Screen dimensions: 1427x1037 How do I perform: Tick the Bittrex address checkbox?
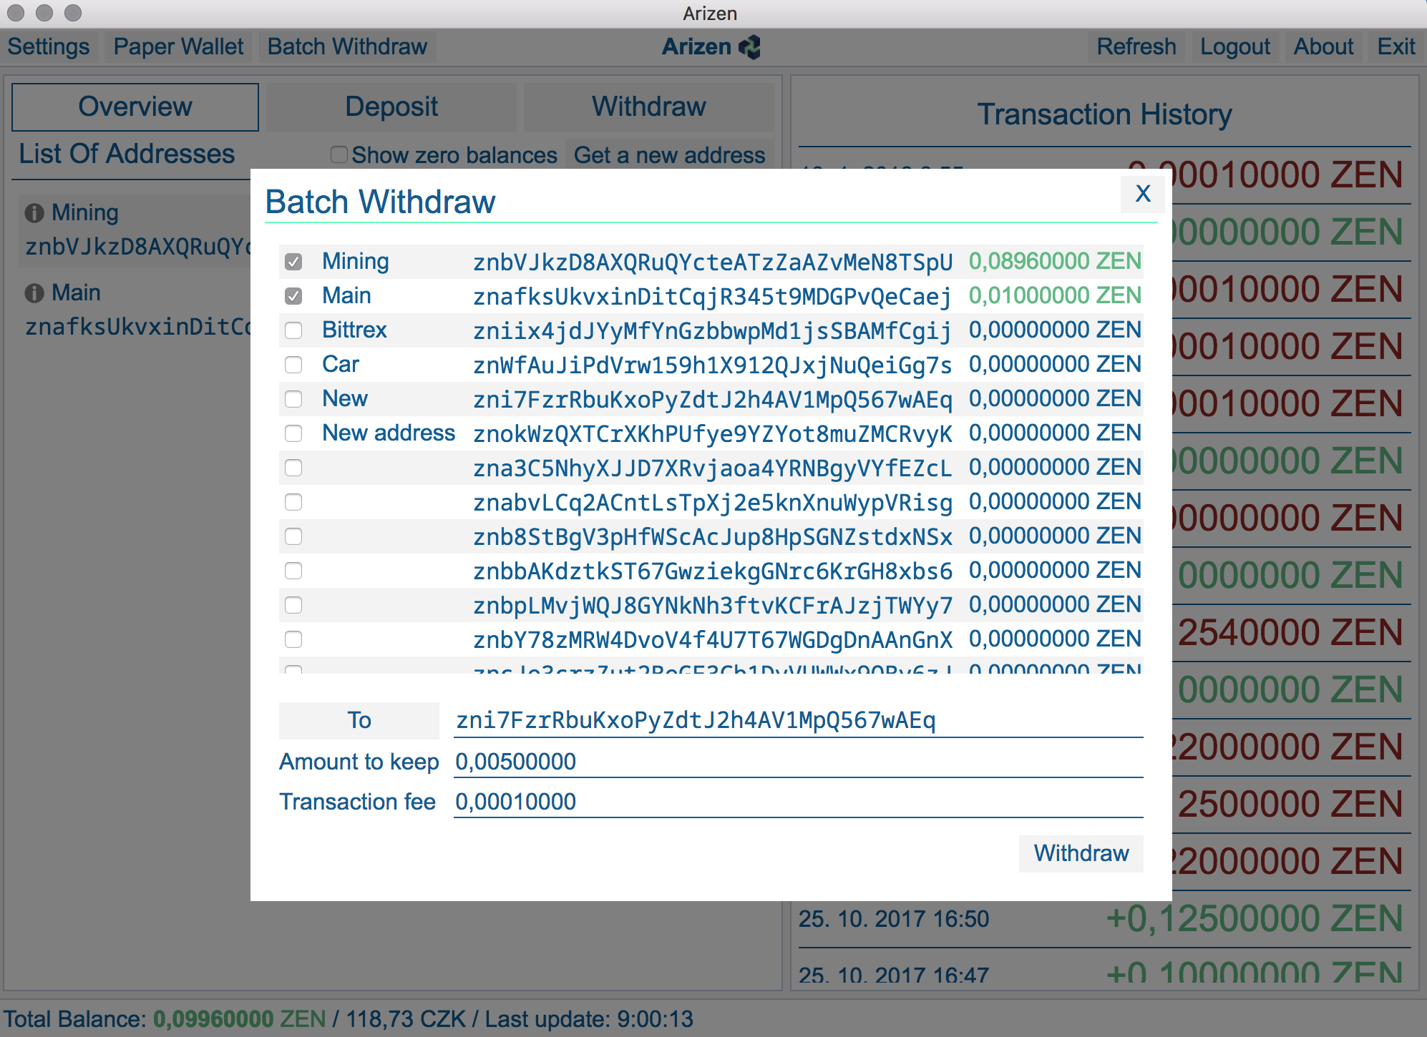coord(293,330)
